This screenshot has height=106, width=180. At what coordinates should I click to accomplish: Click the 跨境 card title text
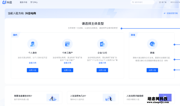point(152,53)
